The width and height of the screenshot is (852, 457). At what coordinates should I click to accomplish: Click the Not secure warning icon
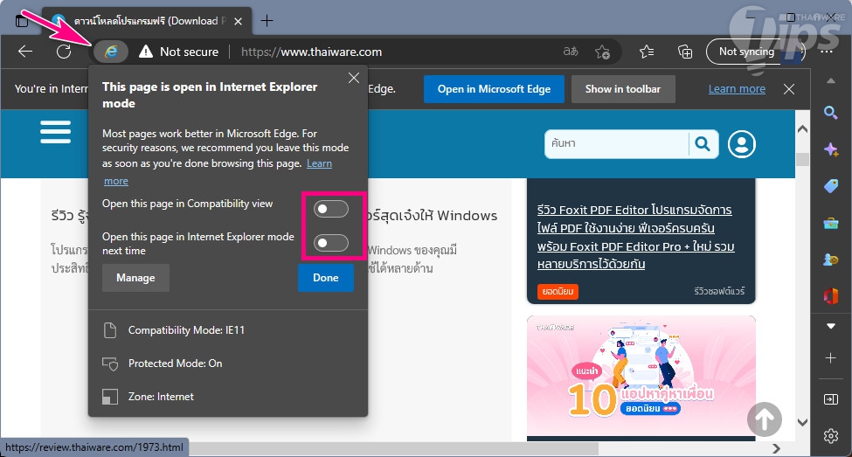pos(146,52)
